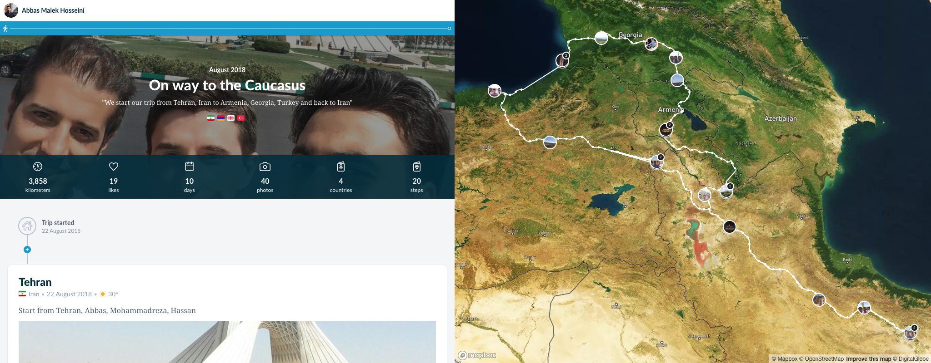
Task: Click the trip progress slider end handle
Action: point(449,29)
